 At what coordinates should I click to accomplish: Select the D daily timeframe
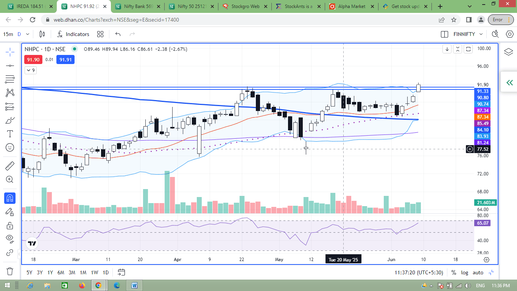click(x=19, y=34)
